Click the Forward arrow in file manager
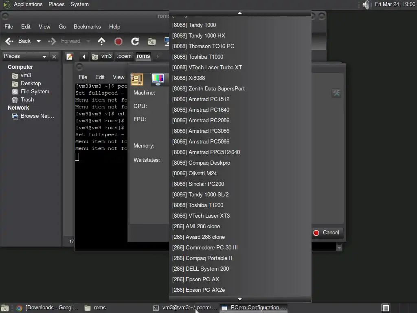This screenshot has width=417, height=313. pos(52,41)
